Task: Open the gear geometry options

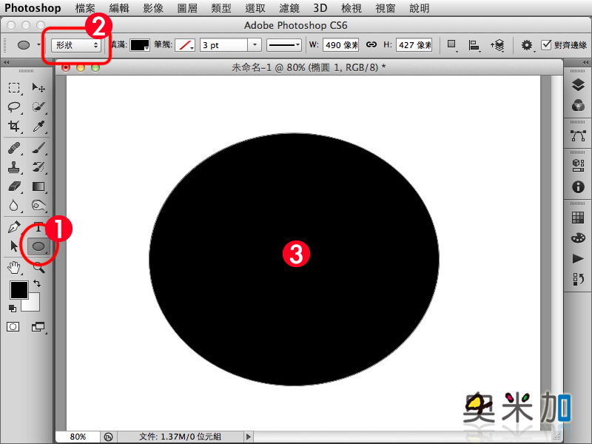Action: [x=527, y=45]
